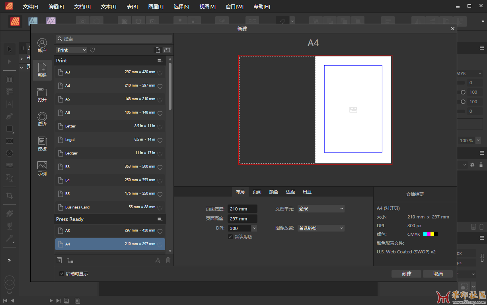487x305 pixels.
Task: Click the create new preset icon below list
Action: pyautogui.click(x=59, y=261)
